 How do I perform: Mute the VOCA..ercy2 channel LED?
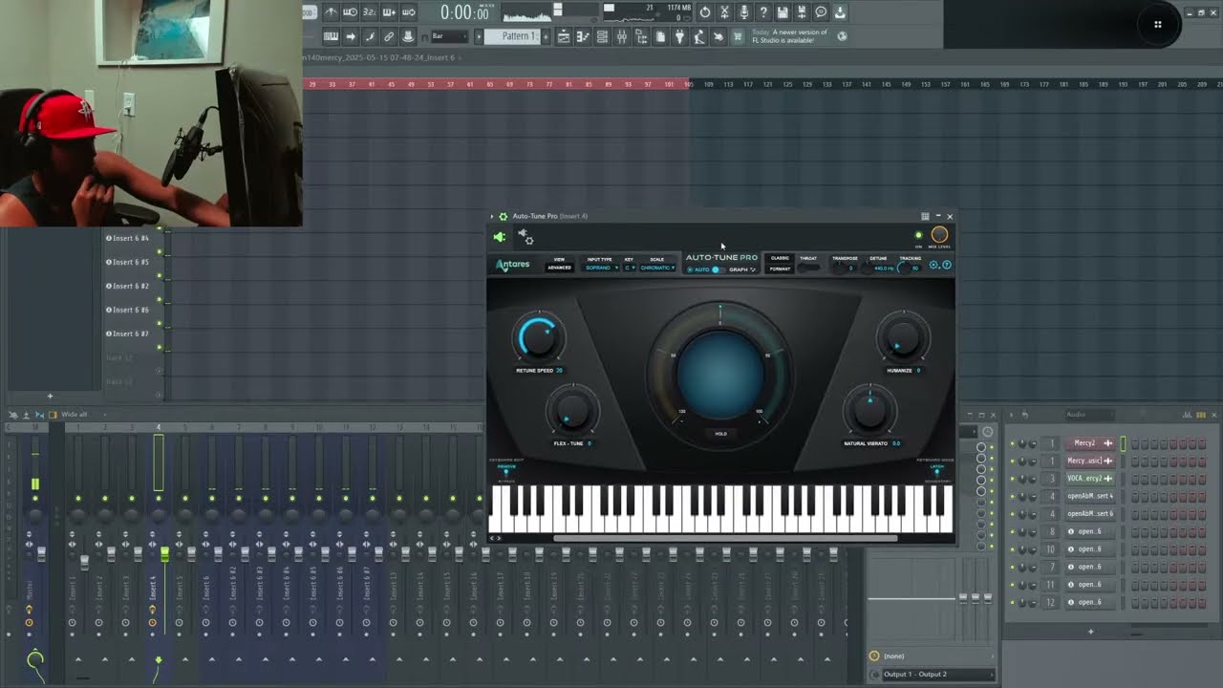click(x=1013, y=479)
